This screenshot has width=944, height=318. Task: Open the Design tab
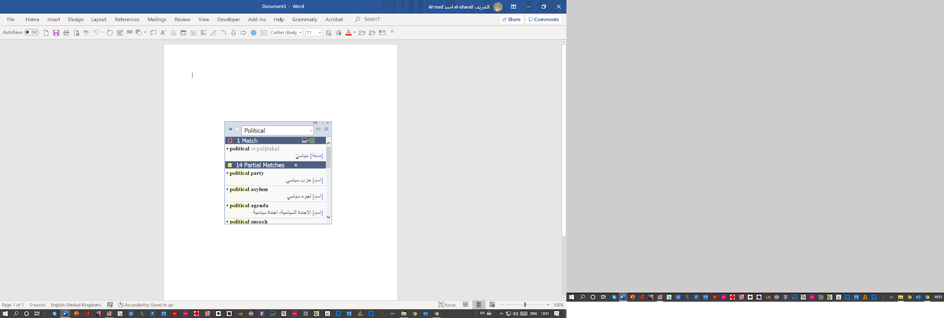[x=76, y=19]
